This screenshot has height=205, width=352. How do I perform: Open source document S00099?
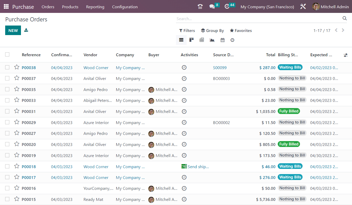tap(220, 67)
